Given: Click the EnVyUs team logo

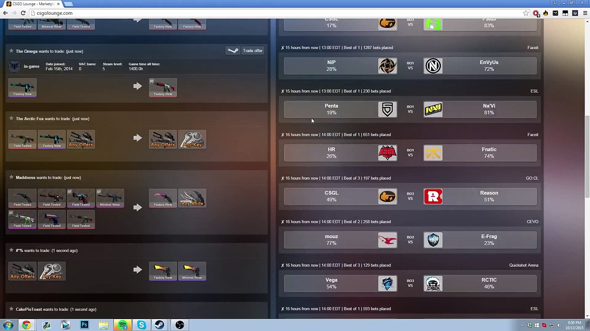Looking at the screenshot, I should (433, 66).
